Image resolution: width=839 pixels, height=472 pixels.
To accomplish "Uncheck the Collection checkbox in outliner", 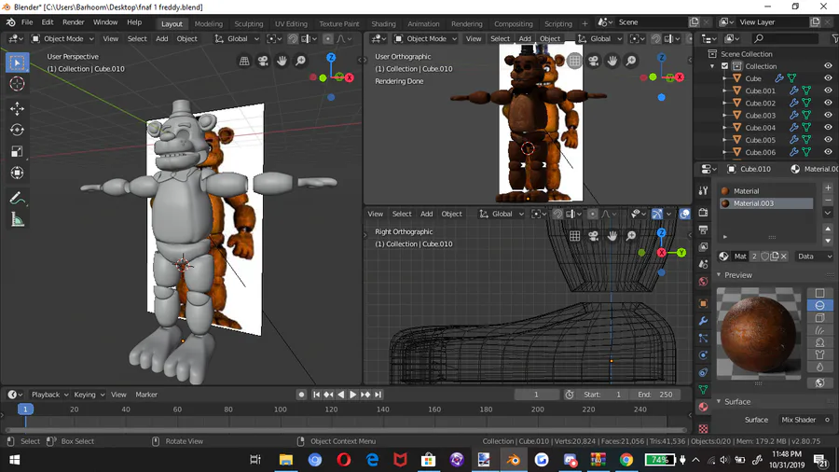I will point(725,66).
